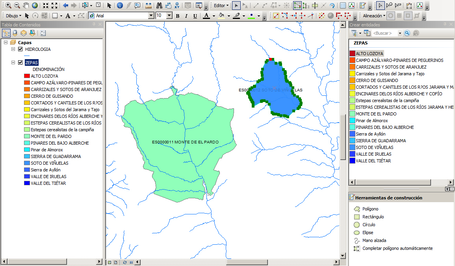Viewport: 455px width, 266px height.
Task: Choose the Polígono construction tool
Action: (370, 209)
